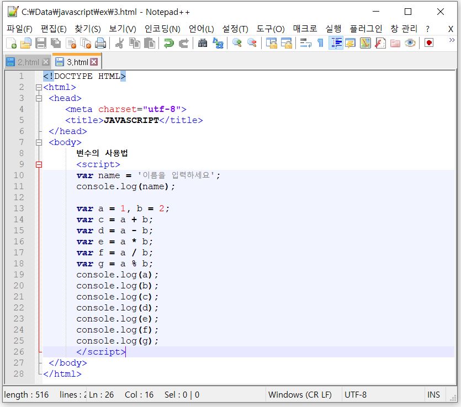Viewport: 461px width, 407px height.
Task: Open the 매크로 menu
Action: (305, 29)
